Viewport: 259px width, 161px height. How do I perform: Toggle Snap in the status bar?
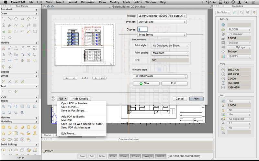(82, 156)
